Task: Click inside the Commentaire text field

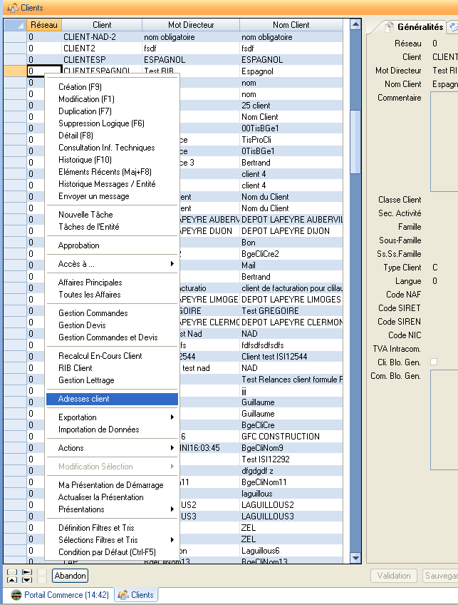Action: pos(444,141)
